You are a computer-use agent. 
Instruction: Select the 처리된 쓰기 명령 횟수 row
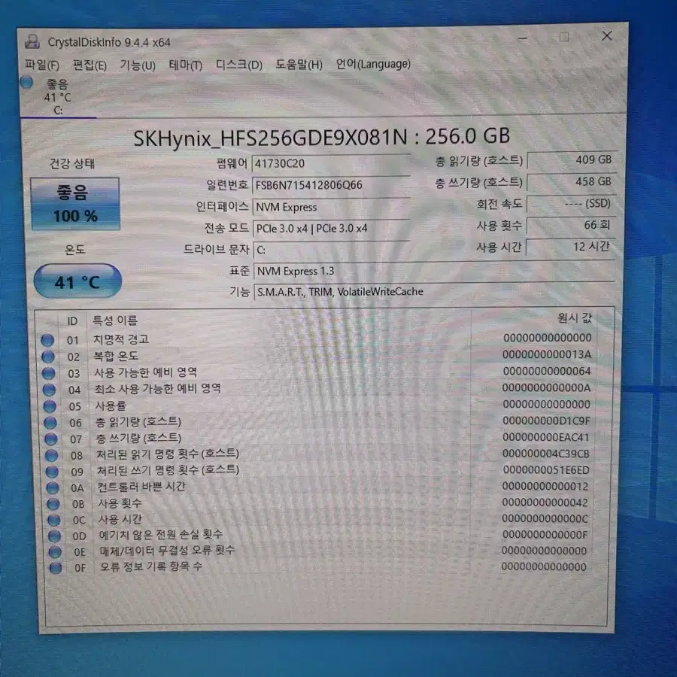click(x=320, y=471)
